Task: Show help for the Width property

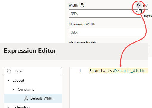Action: point(82,5)
